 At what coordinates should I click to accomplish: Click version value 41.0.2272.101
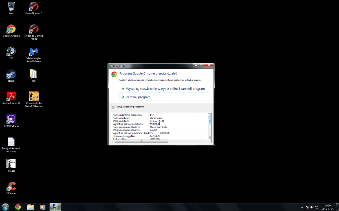click(x=157, y=121)
